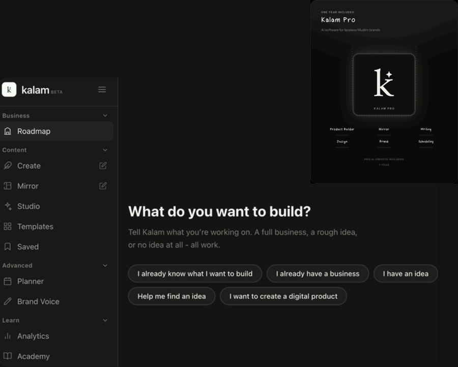Screen dimensions: 458x367
Task: Click the Mirror layout icon
Action: coord(8,186)
